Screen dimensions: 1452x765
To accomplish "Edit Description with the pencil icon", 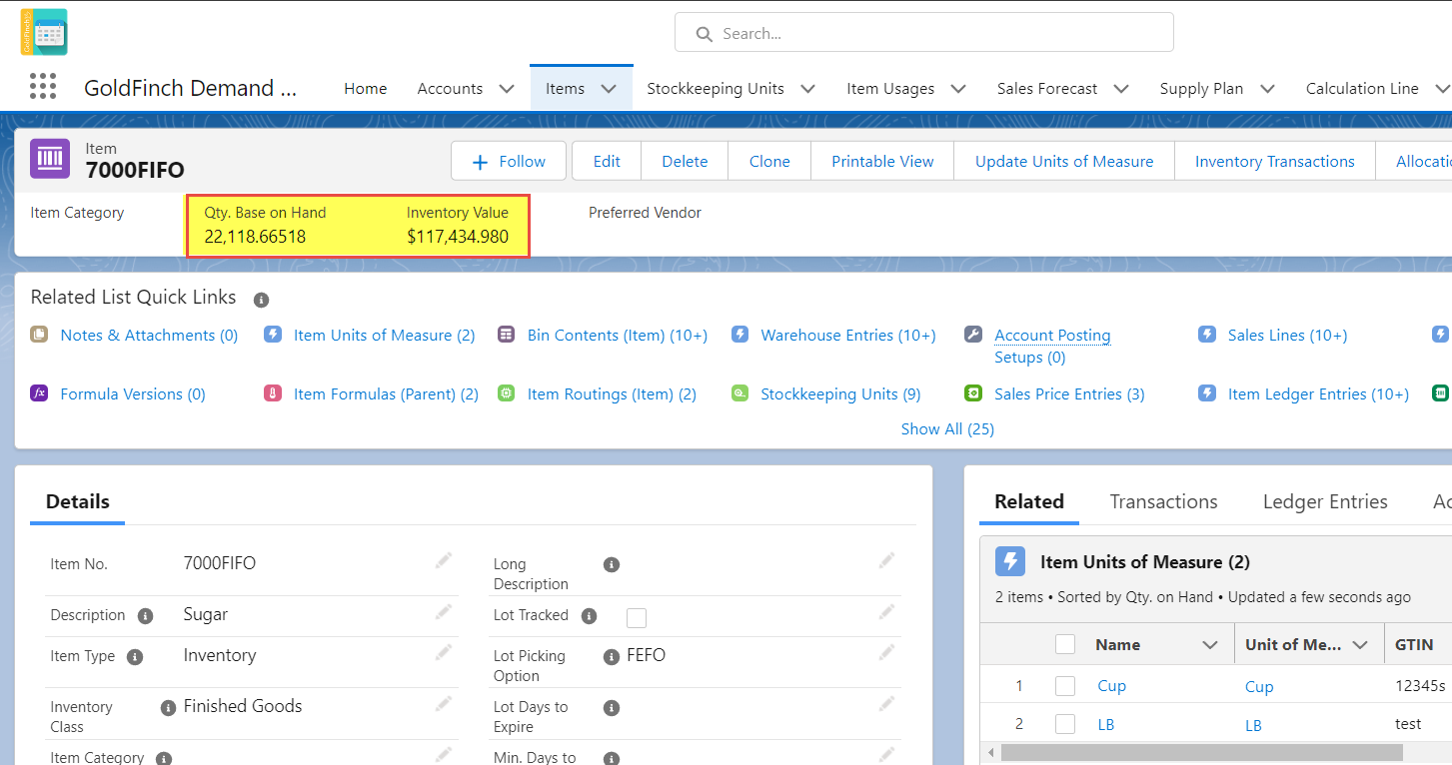I will [444, 612].
